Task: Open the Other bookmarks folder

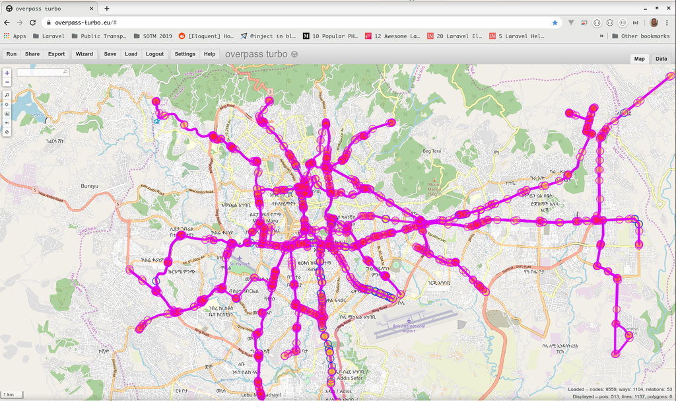Action: tap(640, 36)
